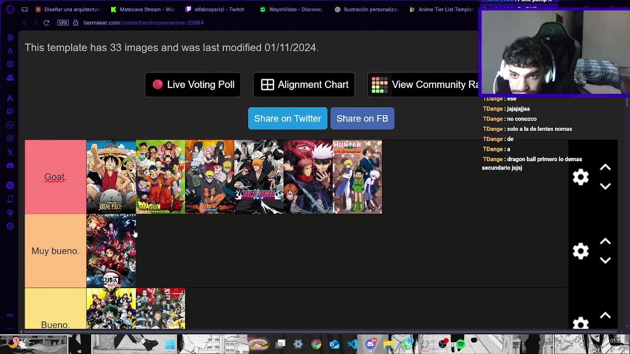Pick the Hunter x Hunter image
The width and height of the screenshot is (630, 354).
pos(357,177)
